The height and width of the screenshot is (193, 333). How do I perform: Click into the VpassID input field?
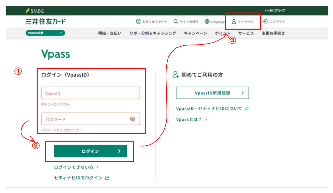[90, 93]
